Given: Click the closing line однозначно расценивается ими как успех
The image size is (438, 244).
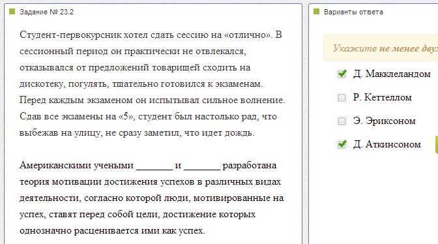Looking at the screenshot, I should click(x=112, y=231).
